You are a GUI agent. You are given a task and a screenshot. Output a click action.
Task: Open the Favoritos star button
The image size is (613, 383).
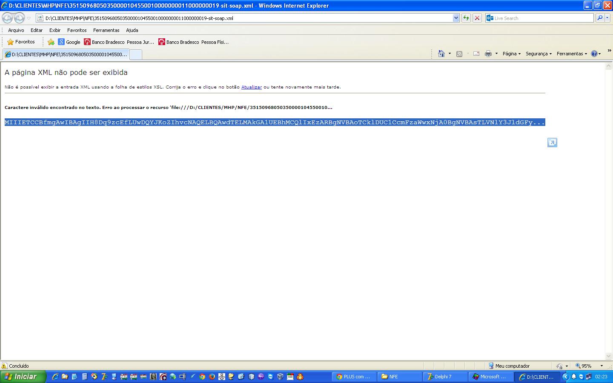[21, 42]
